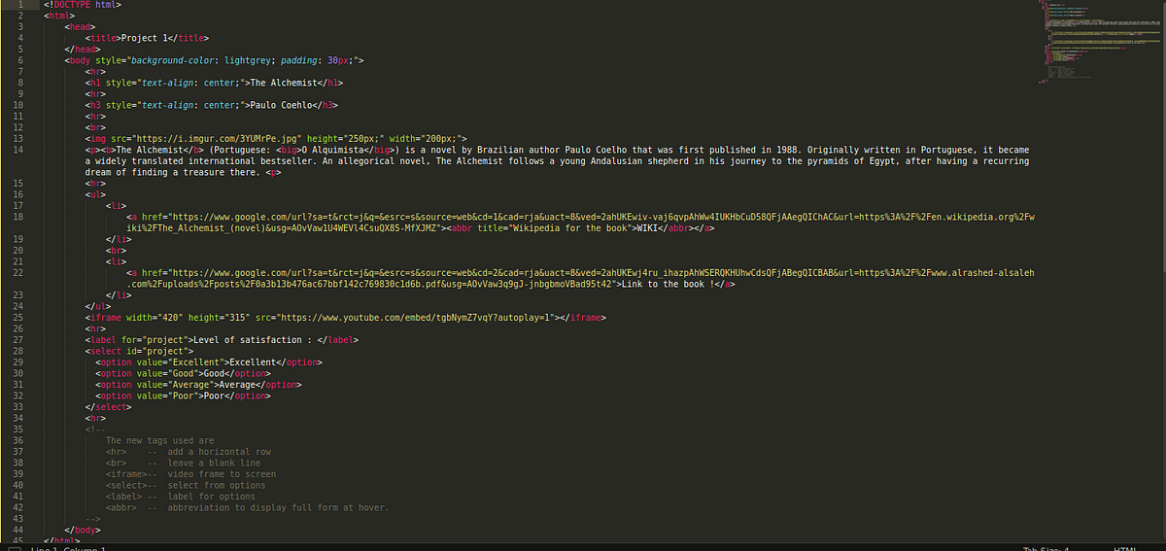This screenshot has width=1166, height=551.
Task: Click the 'Poor' option line
Action: point(183,396)
